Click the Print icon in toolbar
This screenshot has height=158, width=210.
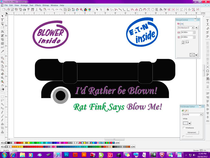[24, 9]
